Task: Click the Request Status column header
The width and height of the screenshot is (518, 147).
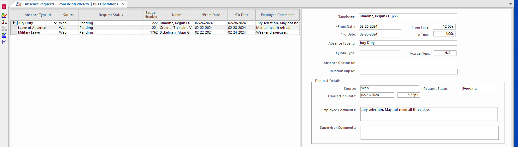Action: tap(111, 15)
